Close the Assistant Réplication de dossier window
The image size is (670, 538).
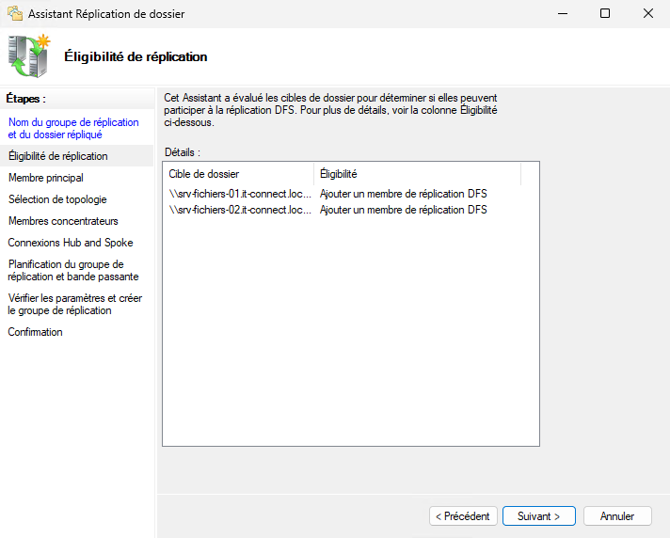coord(648,14)
